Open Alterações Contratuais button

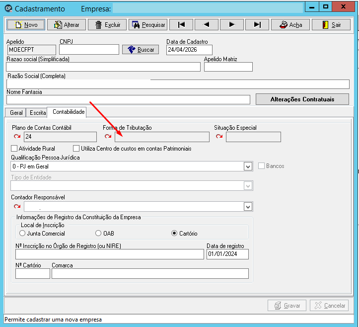point(302,99)
